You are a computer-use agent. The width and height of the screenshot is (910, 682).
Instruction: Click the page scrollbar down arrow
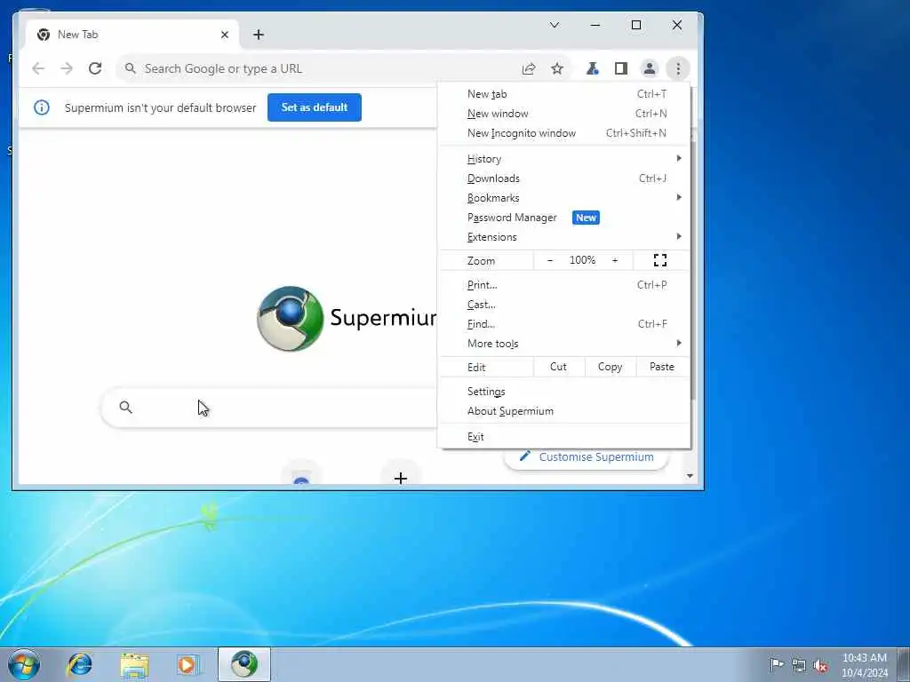pos(690,476)
